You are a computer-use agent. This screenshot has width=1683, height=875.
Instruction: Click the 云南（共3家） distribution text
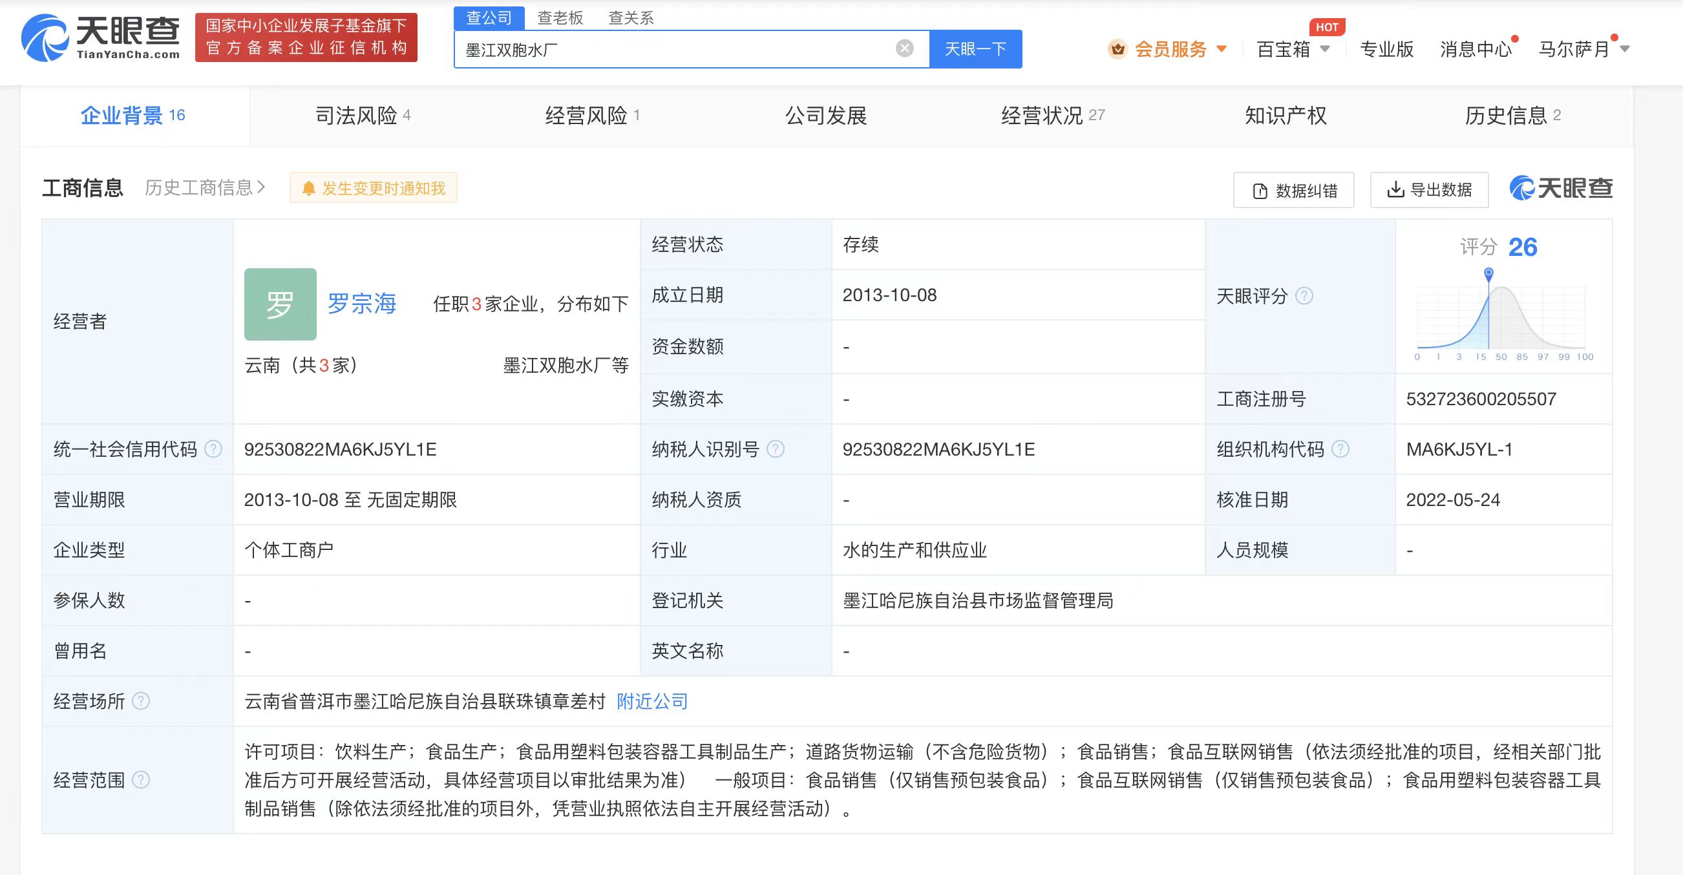(x=302, y=364)
